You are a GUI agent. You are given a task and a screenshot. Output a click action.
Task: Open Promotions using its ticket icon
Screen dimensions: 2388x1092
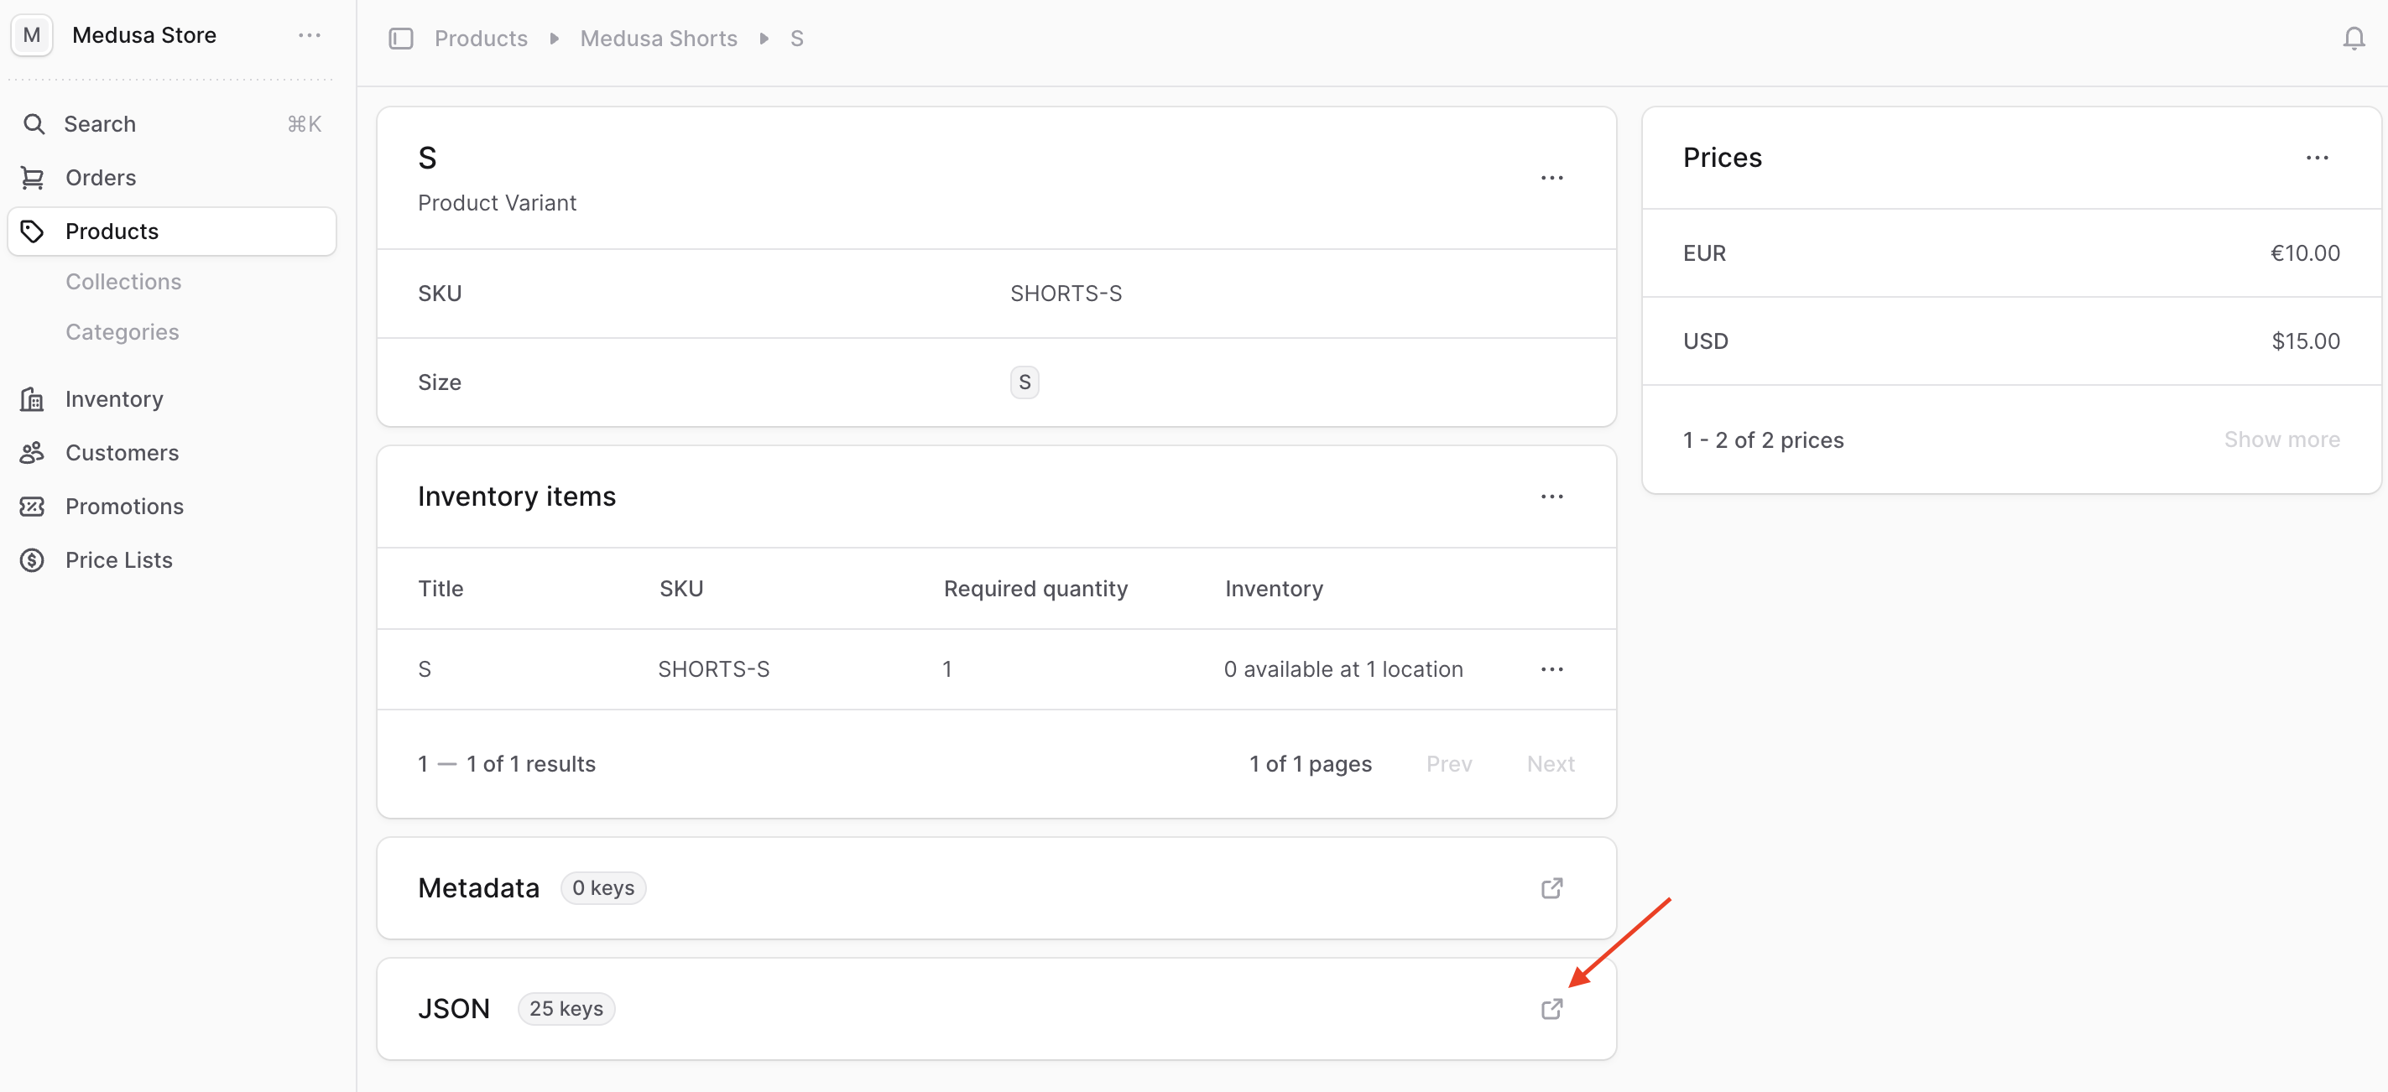click(34, 506)
